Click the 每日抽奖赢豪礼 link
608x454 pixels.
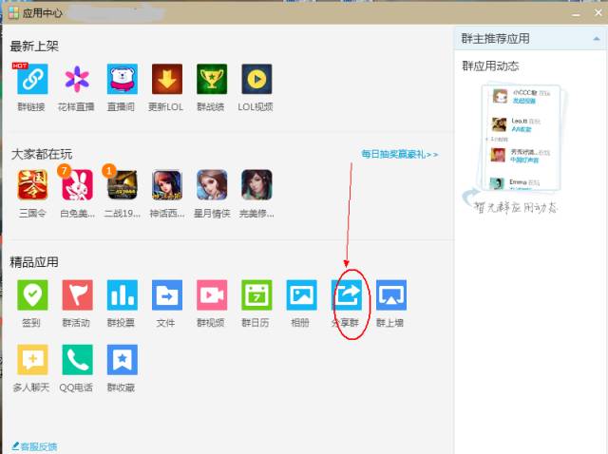400,154
